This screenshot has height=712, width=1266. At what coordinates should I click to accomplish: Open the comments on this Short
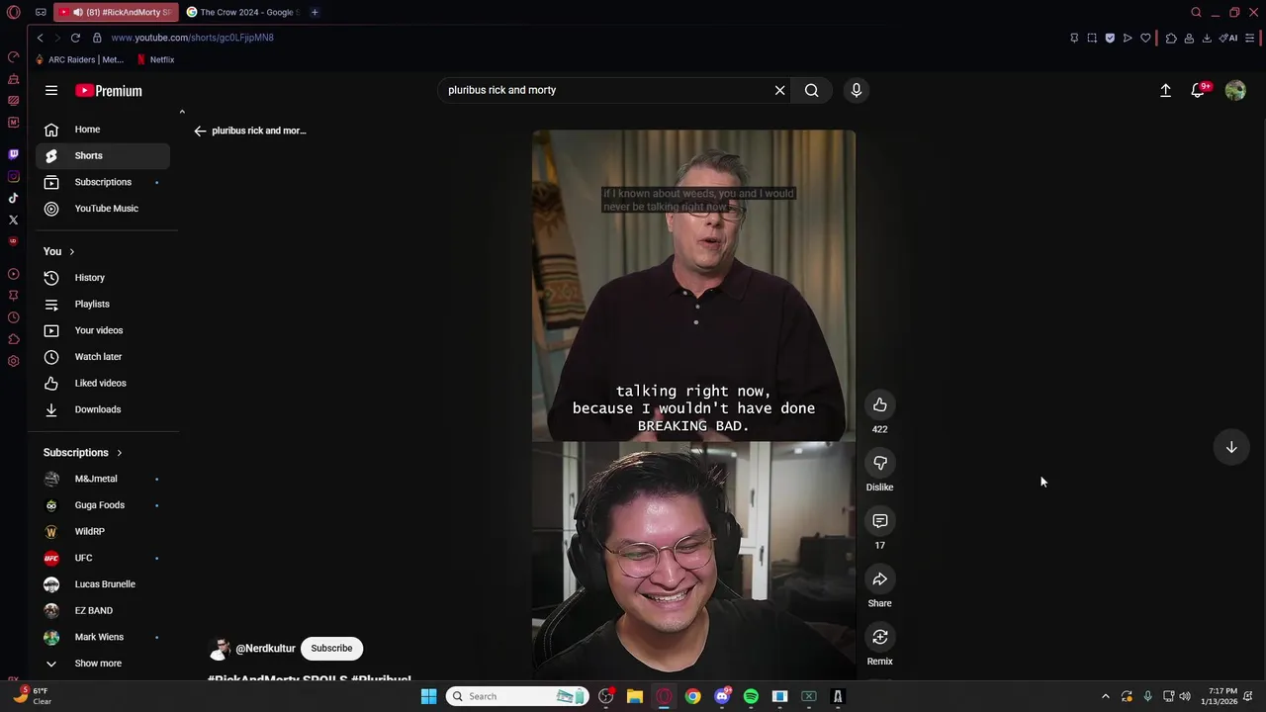(879, 521)
